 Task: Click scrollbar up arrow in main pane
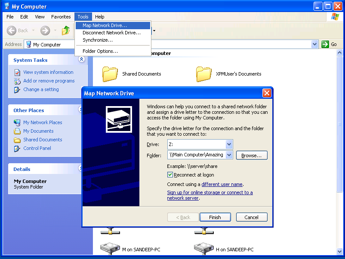[x=339, y=53]
